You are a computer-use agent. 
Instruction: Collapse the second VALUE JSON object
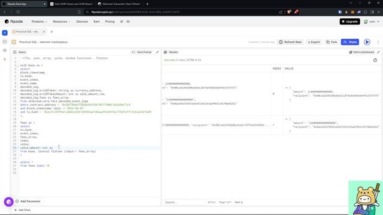pyautogui.click(x=286, y=119)
